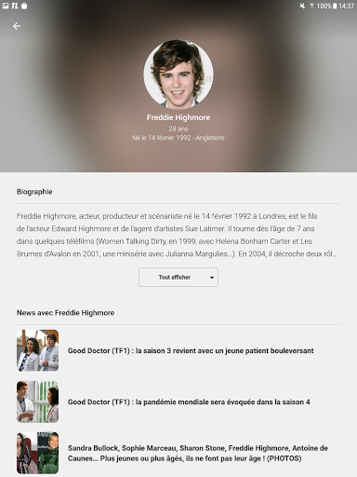The width and height of the screenshot is (357, 477).
Task: Tap the TL notification icon
Action: 15,6
